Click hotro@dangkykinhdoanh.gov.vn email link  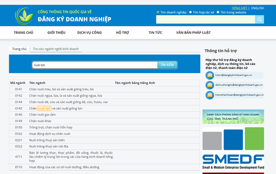coord(234,75)
